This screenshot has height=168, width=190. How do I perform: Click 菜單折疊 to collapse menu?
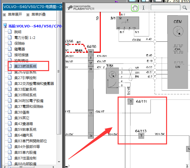tap(39, 15)
